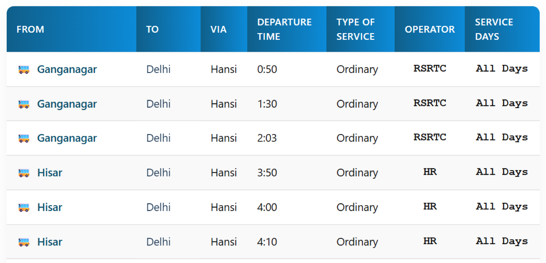This screenshot has width=546, height=263.
Task: Open Hisar link in 3:50 row
Action: [x=50, y=173]
